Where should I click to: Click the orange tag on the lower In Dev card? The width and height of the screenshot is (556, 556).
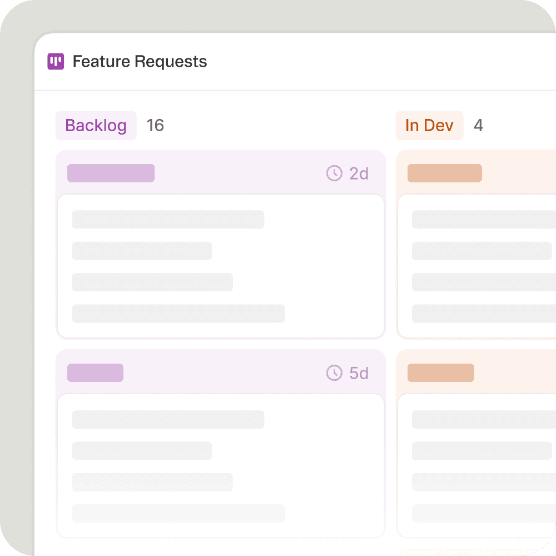click(x=440, y=373)
